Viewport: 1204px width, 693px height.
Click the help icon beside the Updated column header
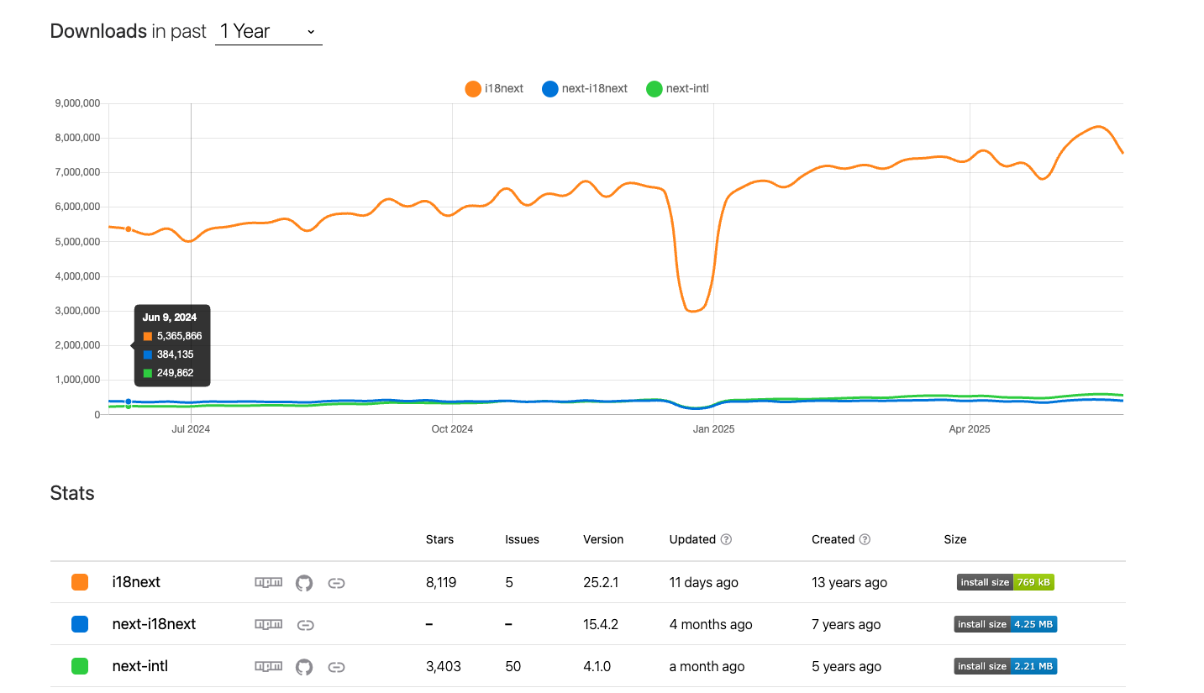726,539
